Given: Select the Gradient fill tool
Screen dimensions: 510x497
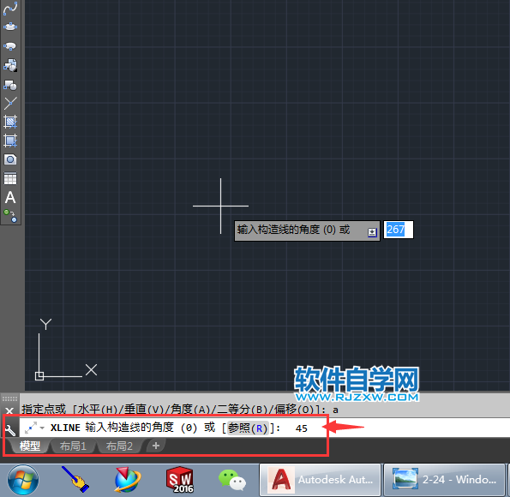Looking at the screenshot, I should click(x=10, y=141).
